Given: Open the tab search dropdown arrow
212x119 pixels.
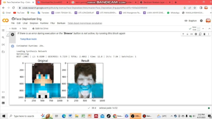Looking at the screenshot, I should click(x=189, y=2).
